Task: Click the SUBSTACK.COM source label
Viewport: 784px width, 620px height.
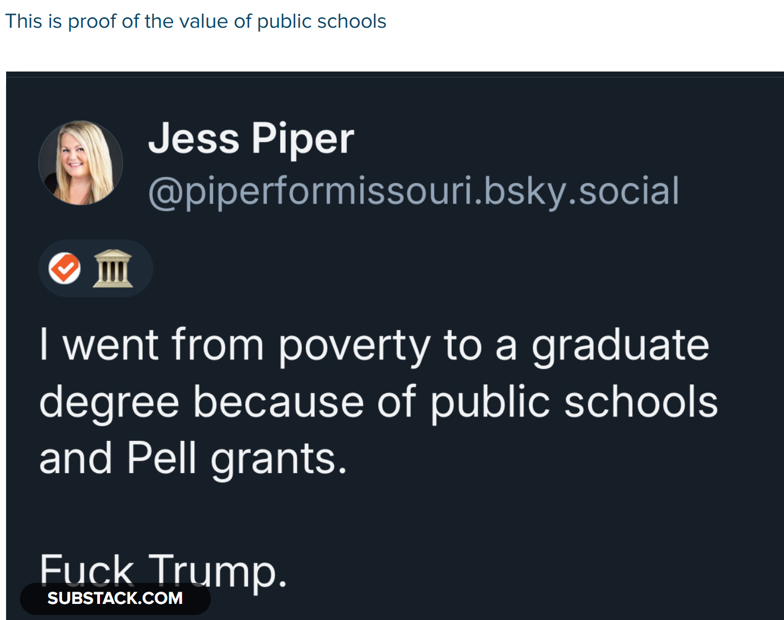Action: pyautogui.click(x=115, y=598)
